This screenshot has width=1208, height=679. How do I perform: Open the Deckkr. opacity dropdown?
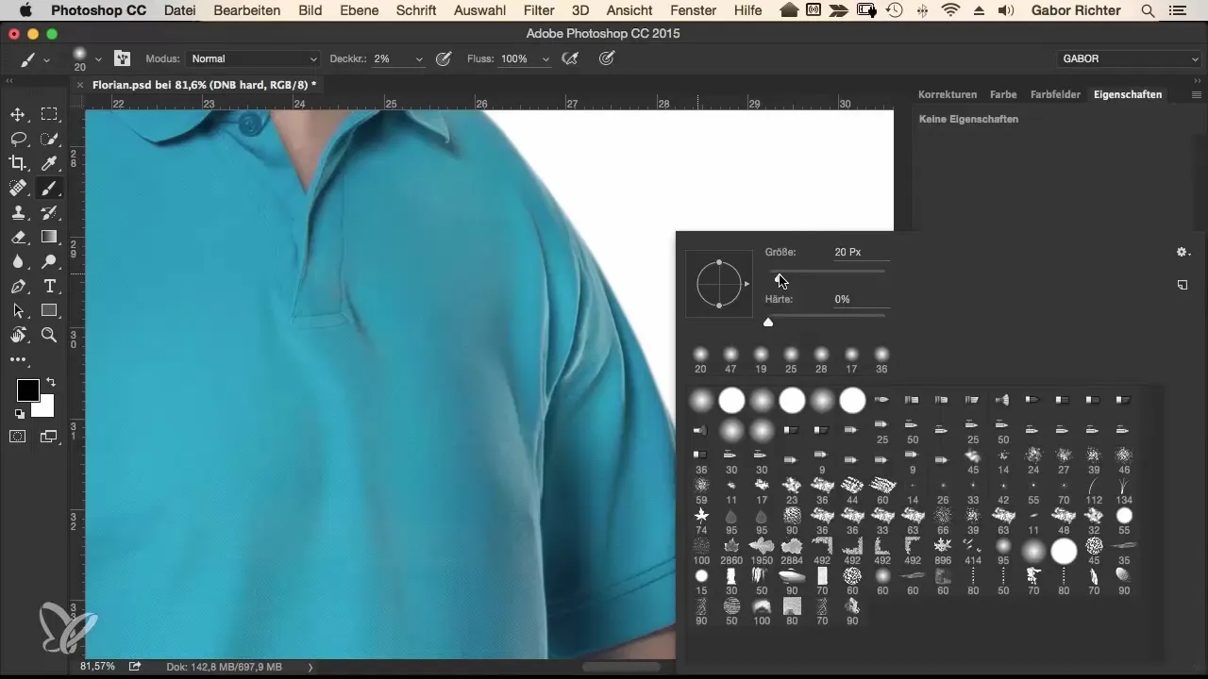click(x=419, y=58)
